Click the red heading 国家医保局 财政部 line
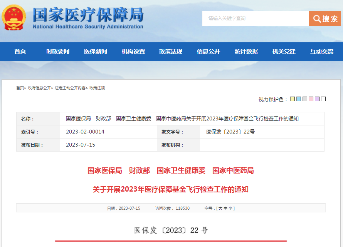The height and width of the screenshot is (247, 343). coord(171,170)
